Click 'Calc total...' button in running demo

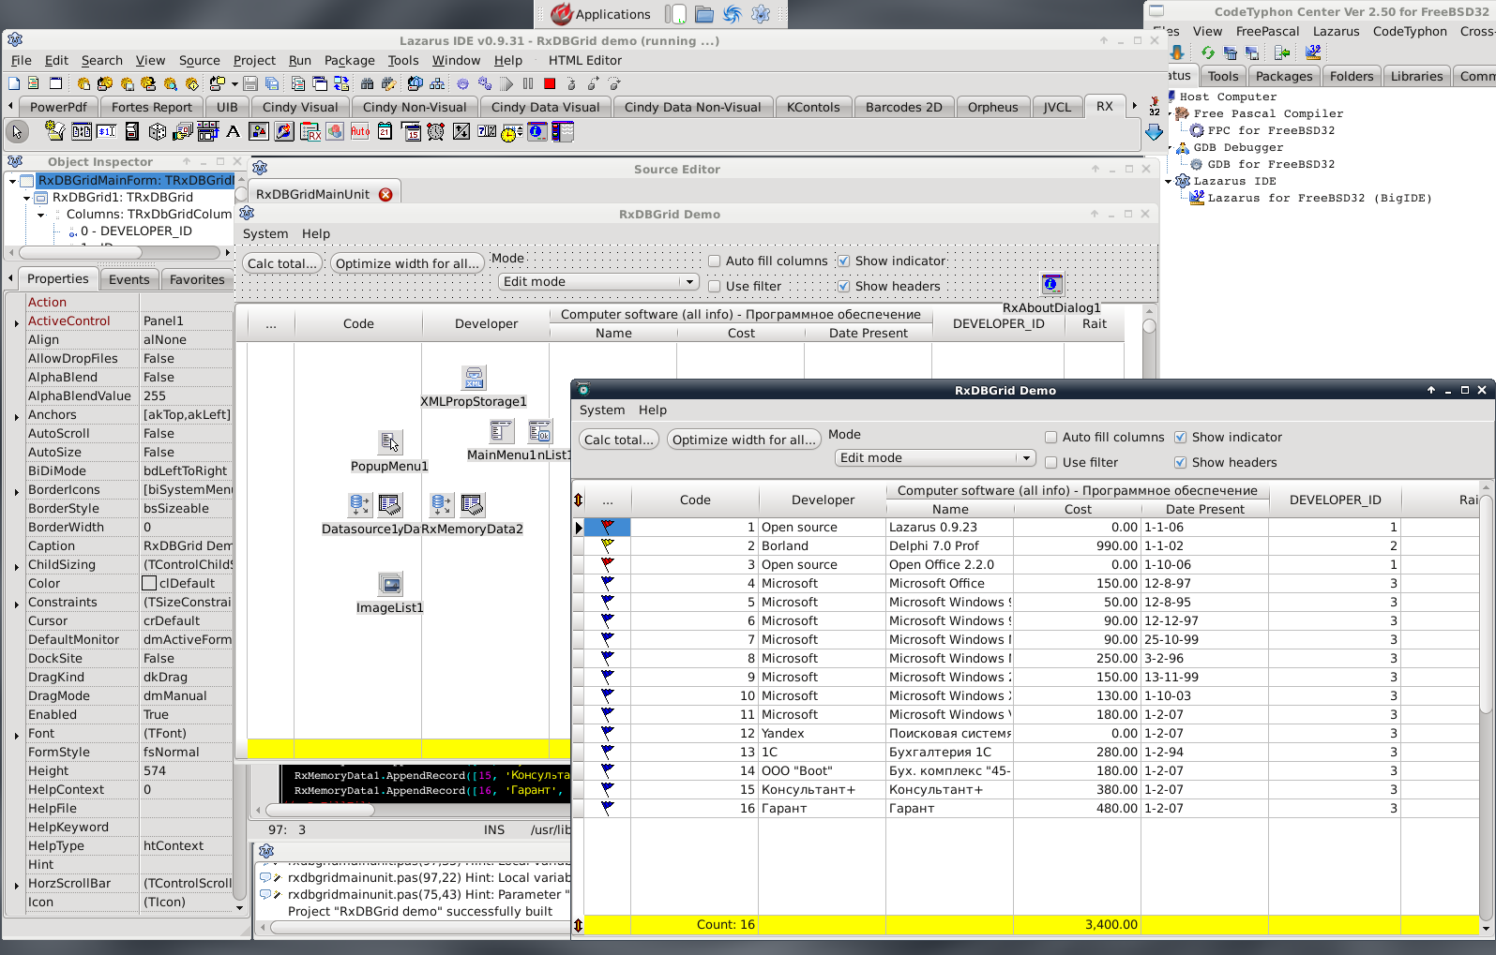click(619, 440)
